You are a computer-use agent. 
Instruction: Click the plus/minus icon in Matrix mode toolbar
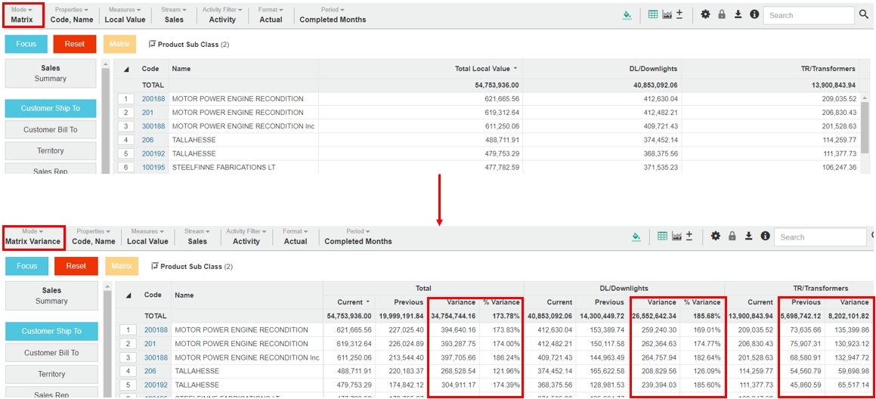[679, 14]
